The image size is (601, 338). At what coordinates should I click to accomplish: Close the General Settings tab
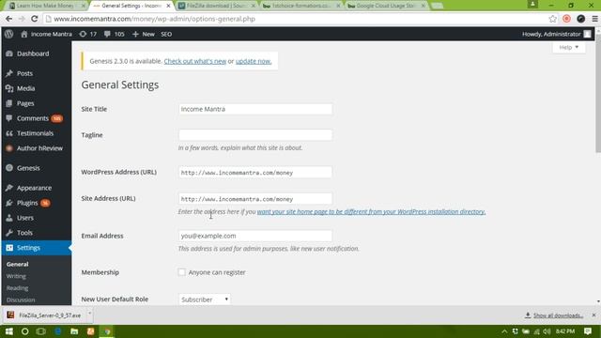(x=168, y=6)
